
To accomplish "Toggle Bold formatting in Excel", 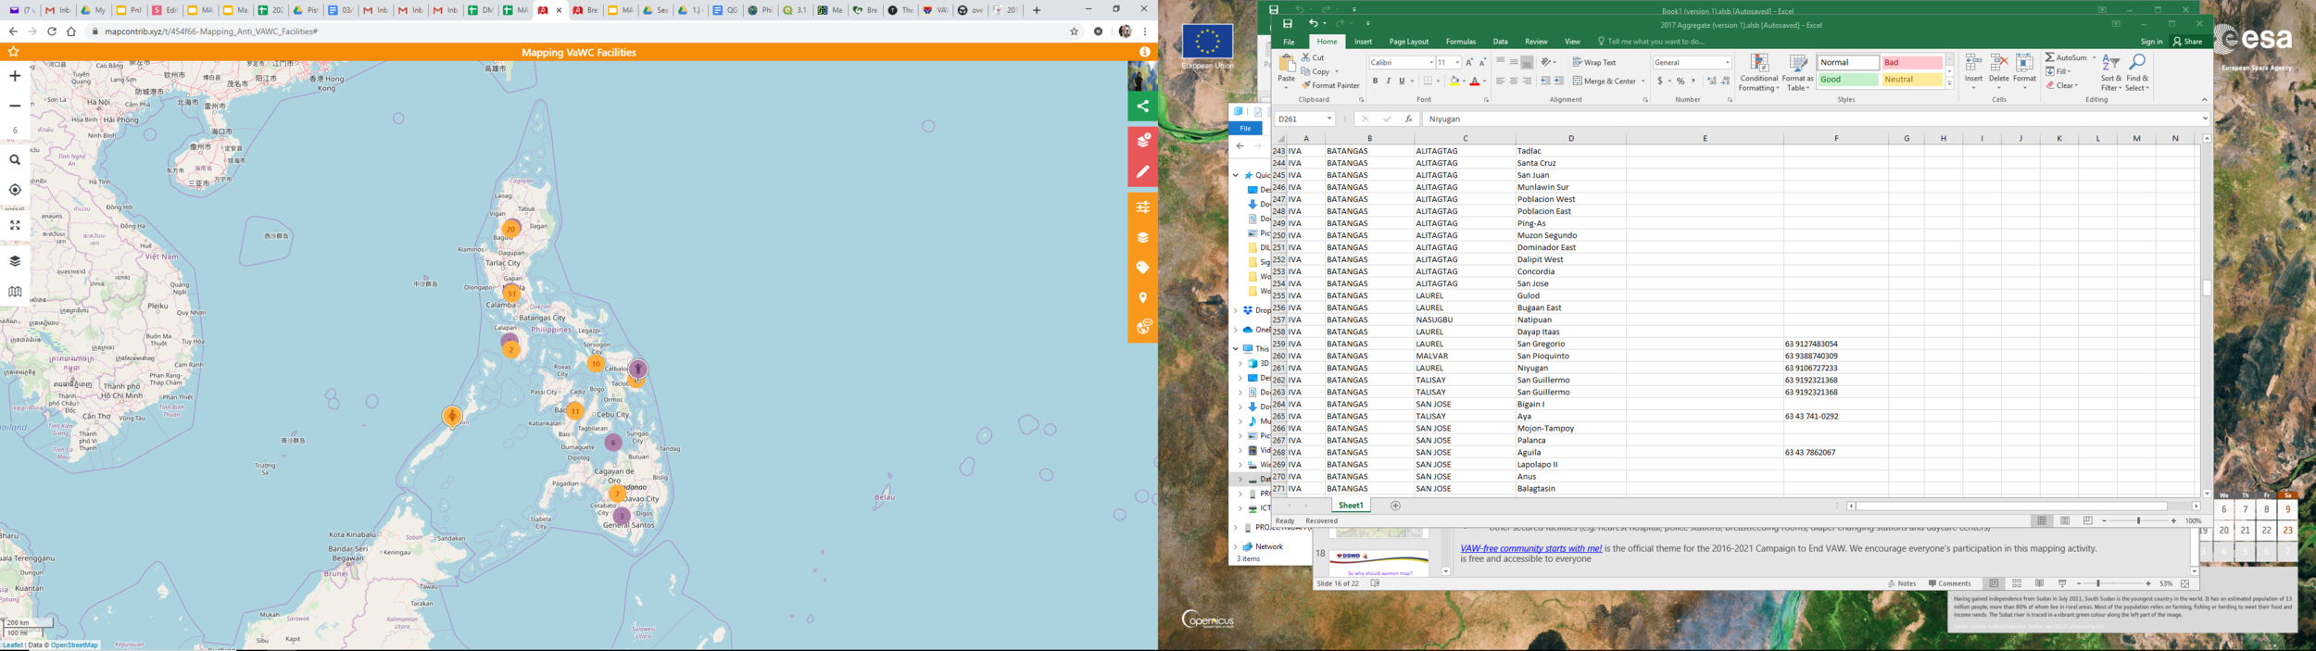I will (1375, 81).
